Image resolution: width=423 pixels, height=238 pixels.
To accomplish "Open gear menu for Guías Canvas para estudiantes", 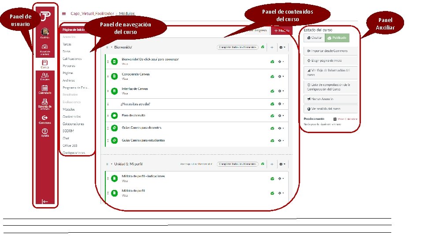I will tap(281, 141).
